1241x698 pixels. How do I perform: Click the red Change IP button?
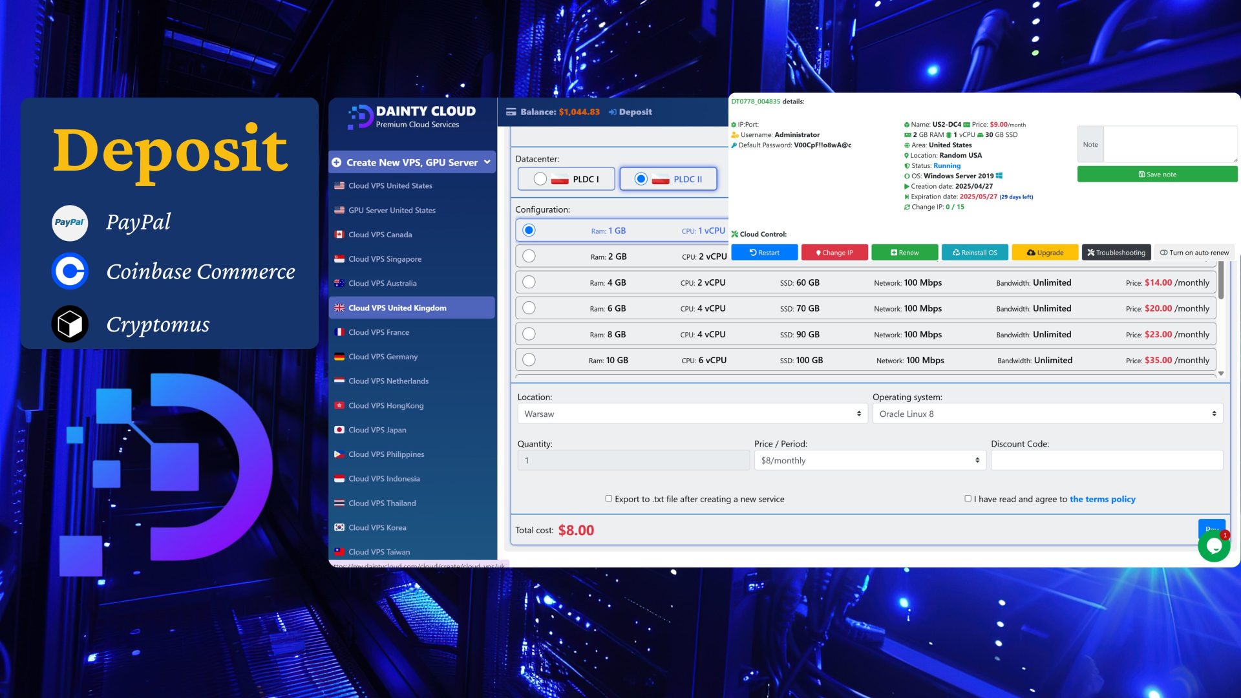coord(834,253)
